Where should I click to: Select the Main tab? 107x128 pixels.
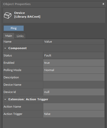click(9, 36)
